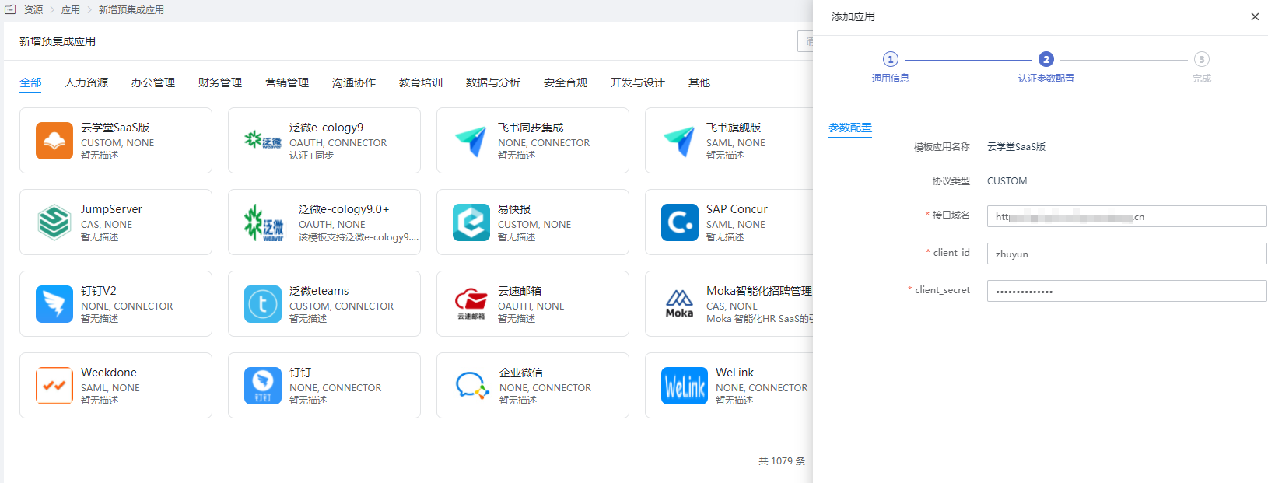This screenshot has height=483, width=1268.
Task: Click the 接口域名 input field
Action: (1126, 216)
